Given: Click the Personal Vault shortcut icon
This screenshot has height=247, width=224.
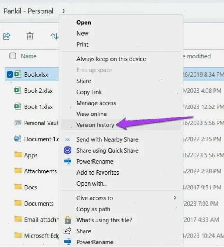Looking at the screenshot, I should 18,123.
